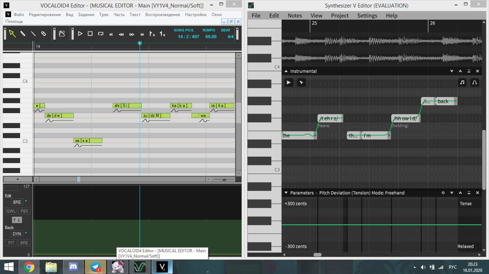Image resolution: width=489 pixels, height=274 pixels.
Task: Open the Помощь menu in VOCALOID4
Action: [14, 21]
